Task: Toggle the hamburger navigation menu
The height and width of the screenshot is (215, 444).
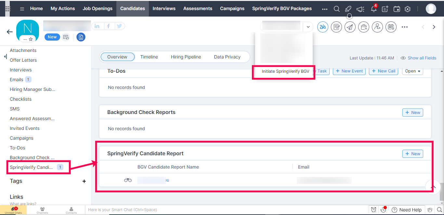Action: [x=22, y=9]
